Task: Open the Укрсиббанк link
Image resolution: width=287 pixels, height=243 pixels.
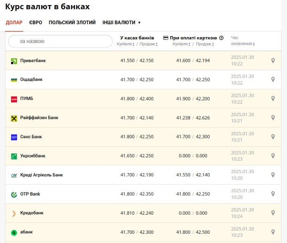Action: pyautogui.click(x=33, y=156)
